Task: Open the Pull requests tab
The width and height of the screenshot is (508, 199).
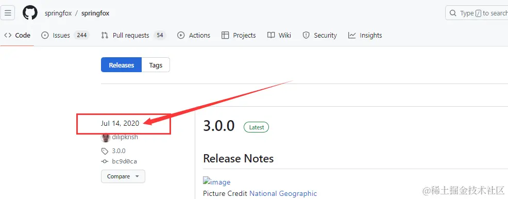Action: pyautogui.click(x=133, y=36)
